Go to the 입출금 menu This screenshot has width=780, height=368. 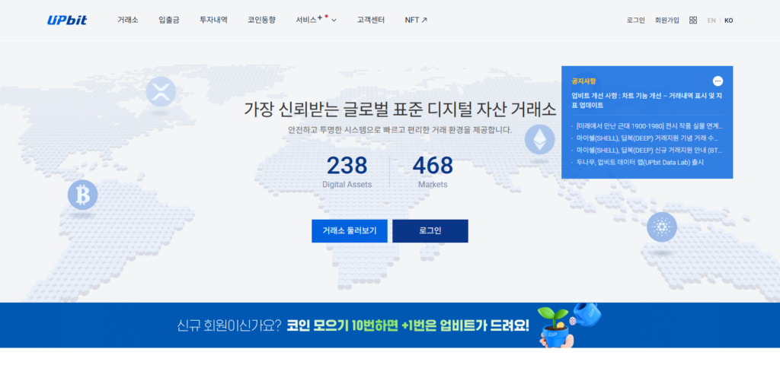pyautogui.click(x=171, y=20)
